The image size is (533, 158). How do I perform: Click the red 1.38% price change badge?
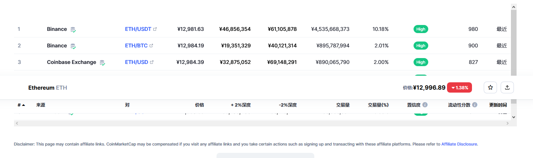[459, 87]
